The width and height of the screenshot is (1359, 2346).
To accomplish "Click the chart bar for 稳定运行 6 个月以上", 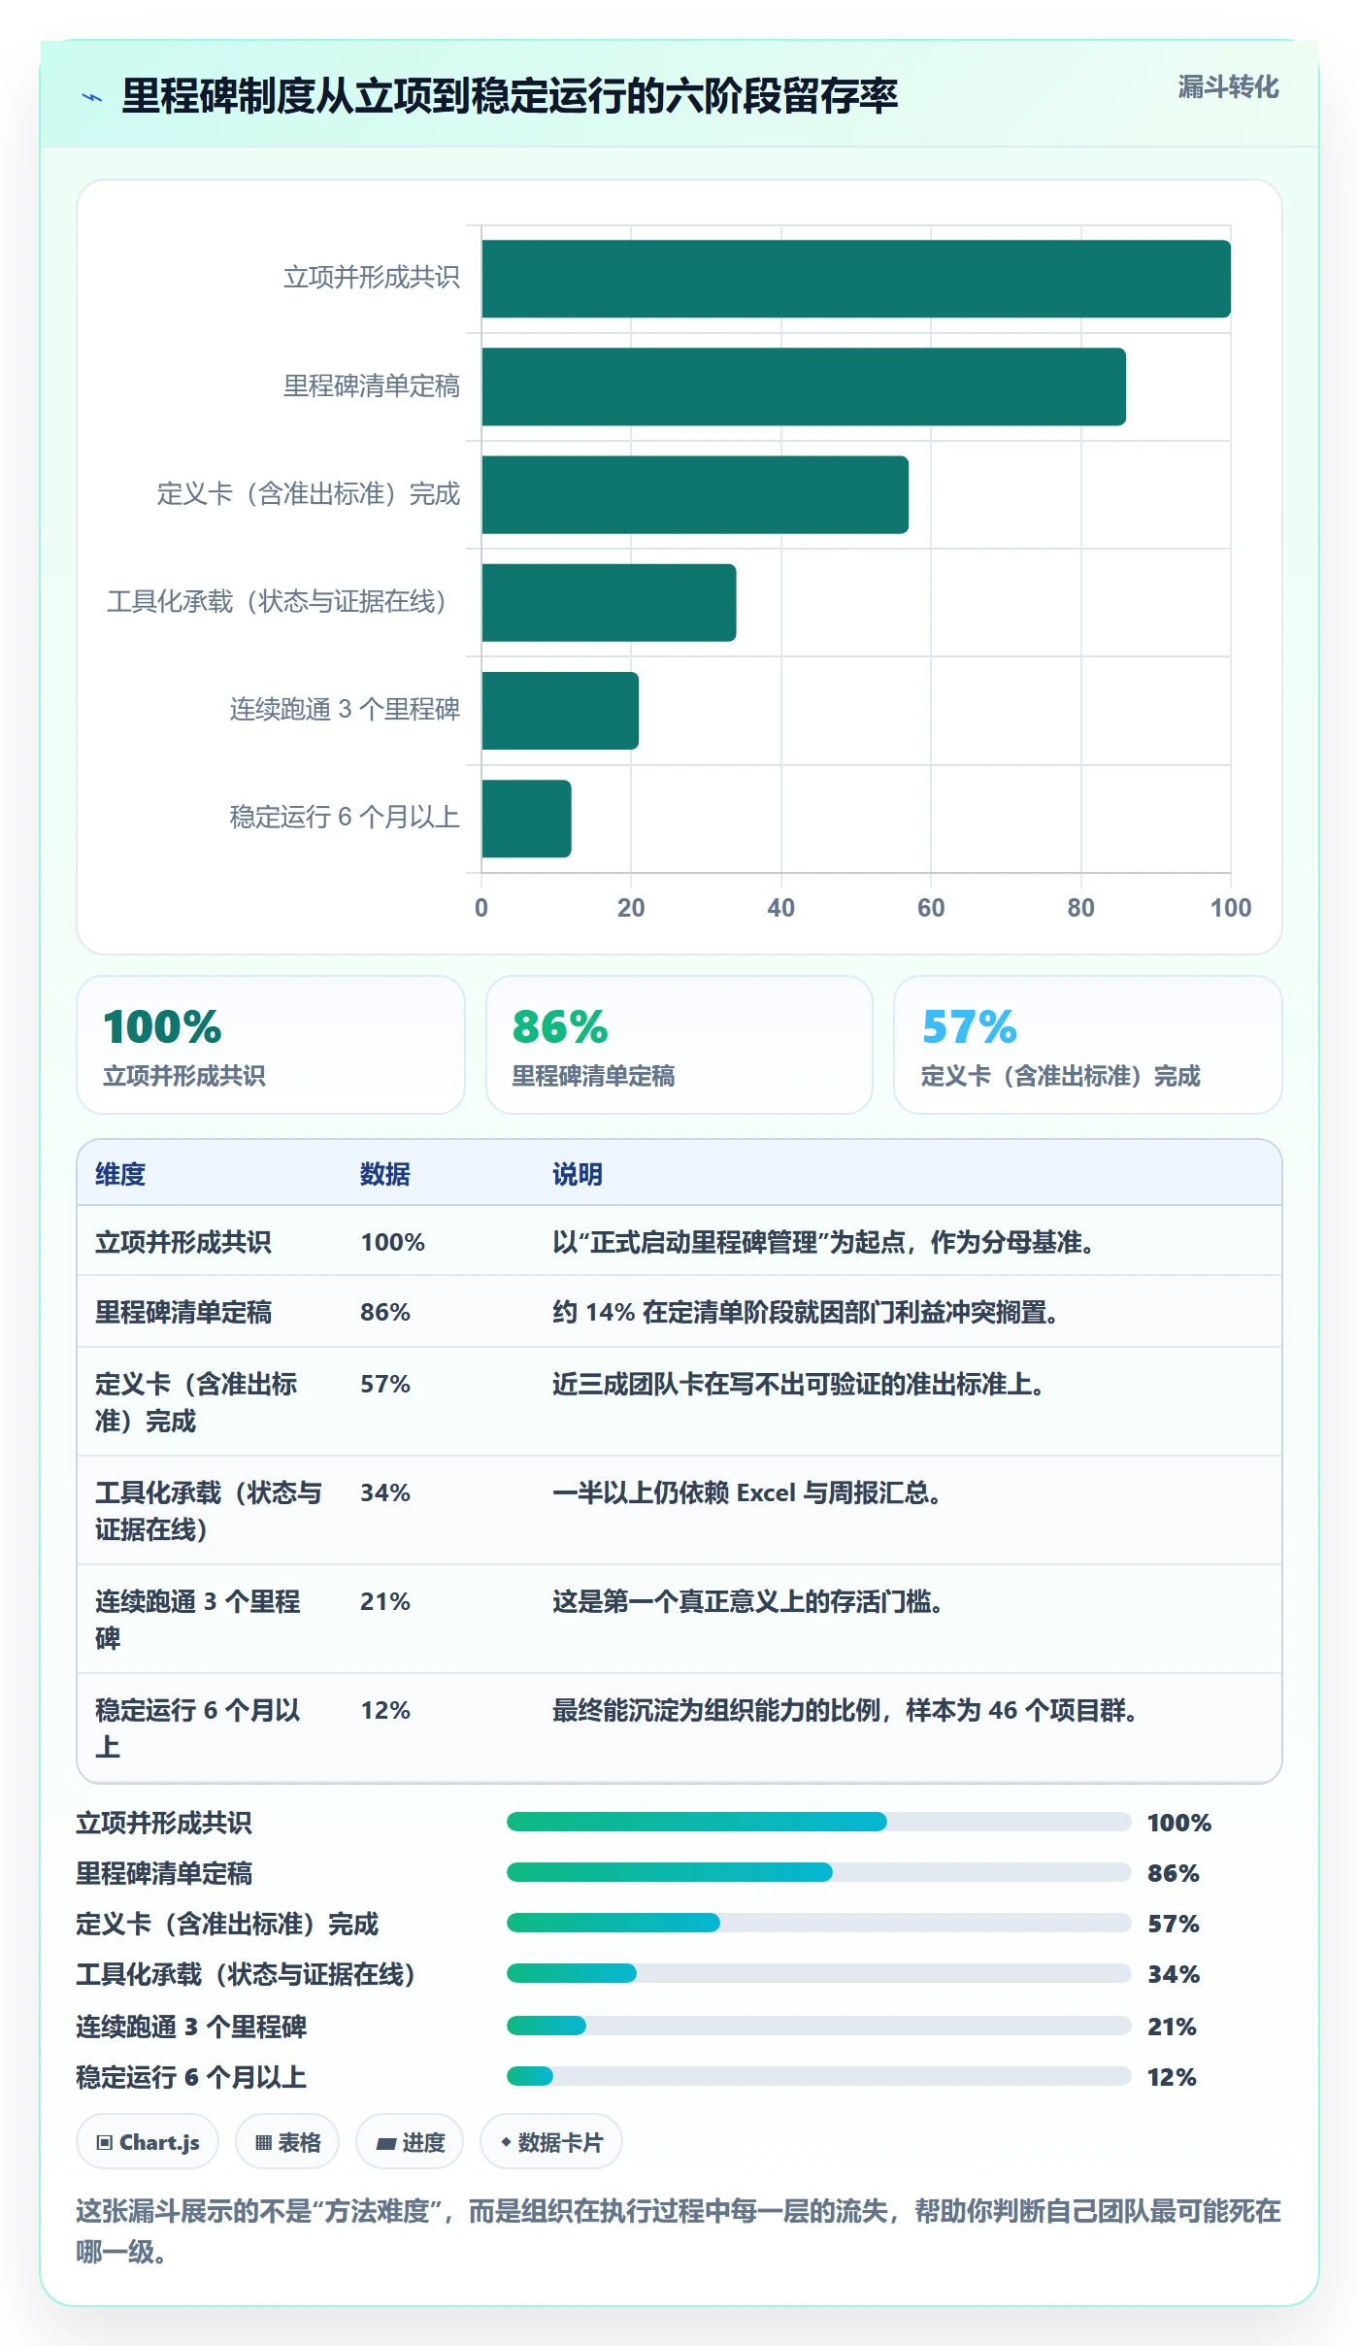I will [526, 819].
